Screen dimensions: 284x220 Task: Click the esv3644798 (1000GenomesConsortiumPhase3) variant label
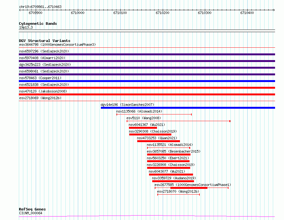[57, 45]
